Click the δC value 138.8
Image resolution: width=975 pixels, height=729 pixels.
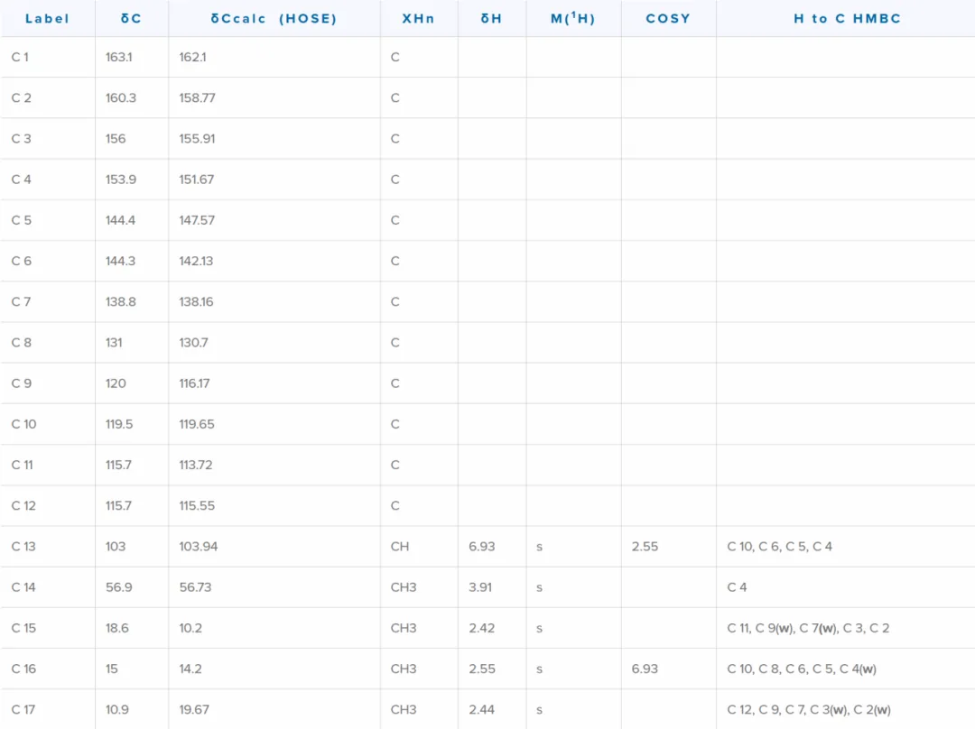(x=121, y=302)
